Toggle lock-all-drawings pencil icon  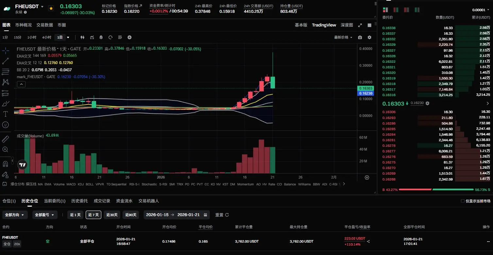(6, 174)
